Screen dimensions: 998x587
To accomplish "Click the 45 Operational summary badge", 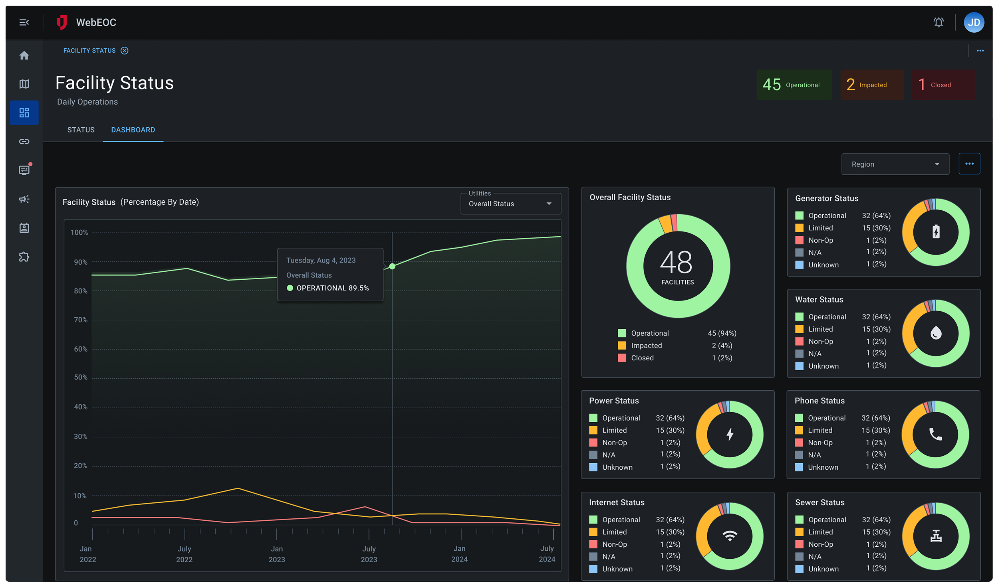I will pyautogui.click(x=794, y=85).
